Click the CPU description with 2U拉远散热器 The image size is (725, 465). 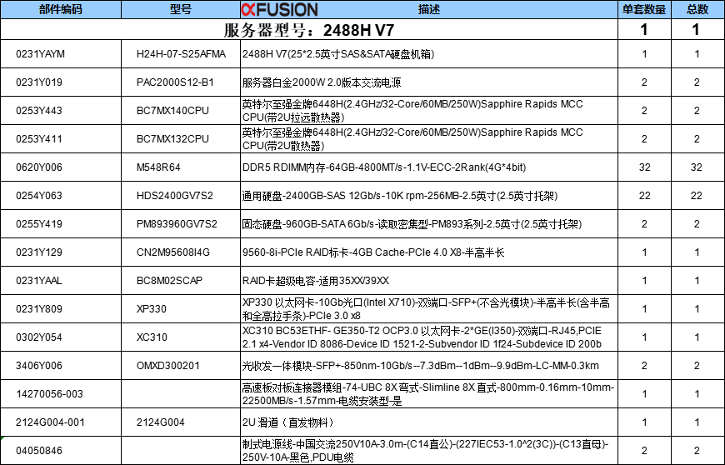(x=412, y=111)
